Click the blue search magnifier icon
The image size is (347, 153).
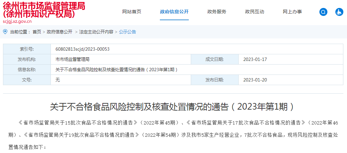(323, 12)
